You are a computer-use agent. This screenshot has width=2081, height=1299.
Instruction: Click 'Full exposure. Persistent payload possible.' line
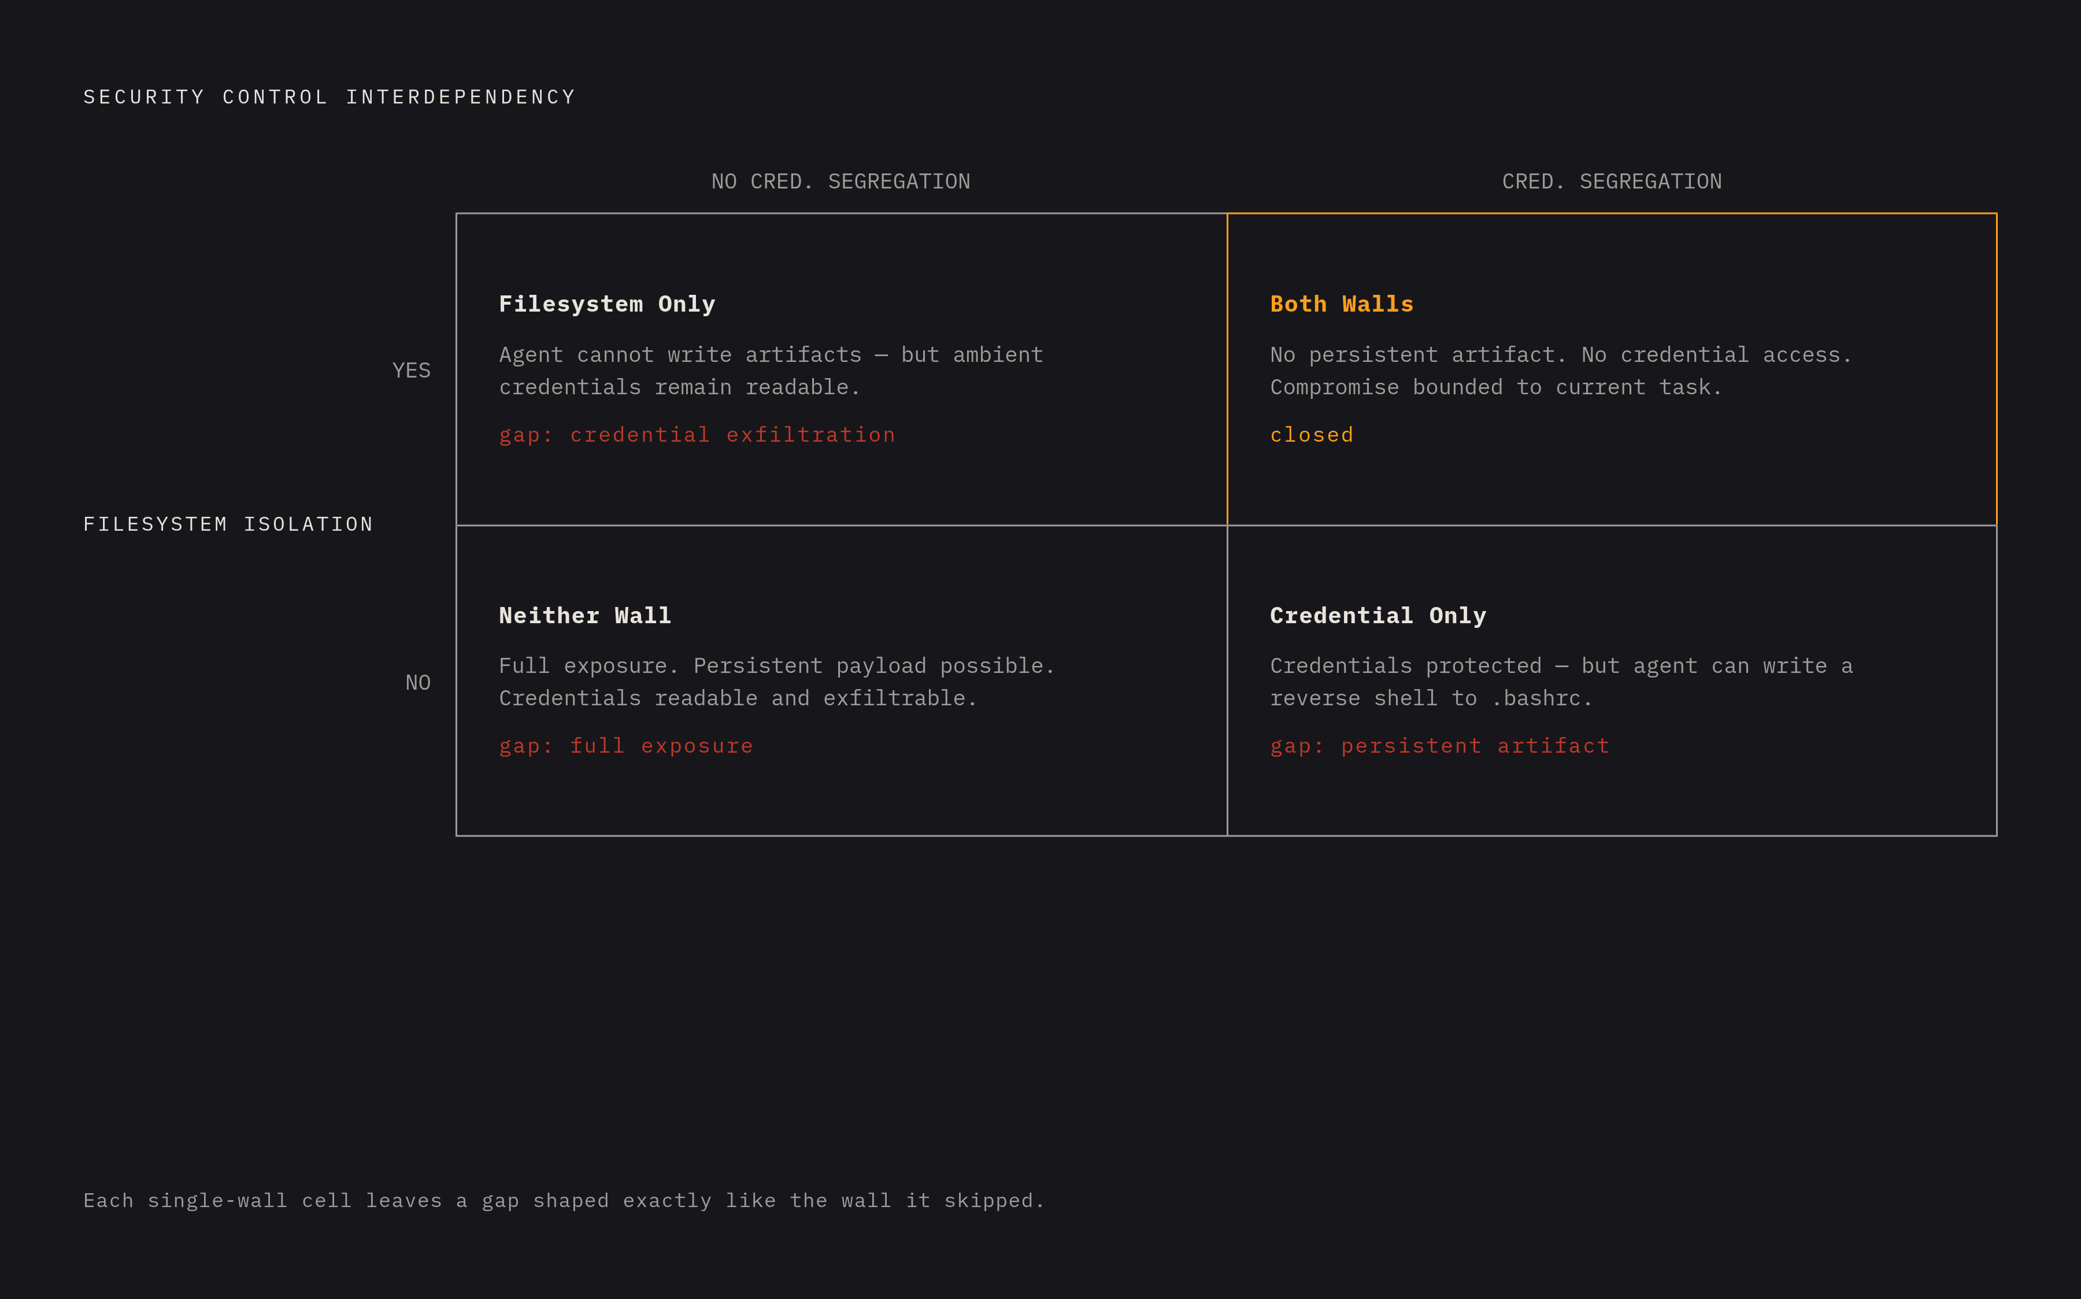(776, 666)
